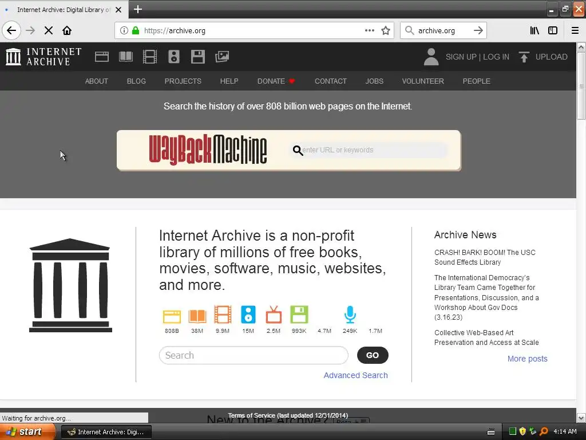Open the DONATE menu item

[276, 81]
